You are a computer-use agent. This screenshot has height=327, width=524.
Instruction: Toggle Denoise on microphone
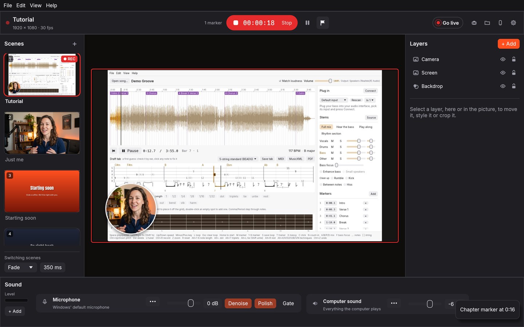coord(238,303)
